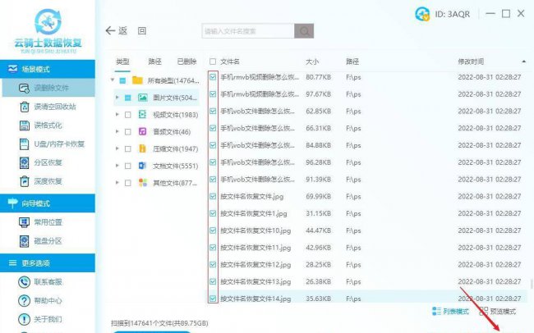Viewport: 534px width, 333px height.
Task: Select the 按文件名恢复文件10.jpg file name
Action: tap(255, 230)
